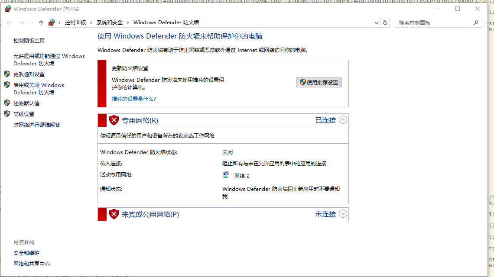Select 控制面板 in the breadcrumb path
Image resolution: width=494 pixels, height=277 pixels.
pyautogui.click(x=75, y=23)
